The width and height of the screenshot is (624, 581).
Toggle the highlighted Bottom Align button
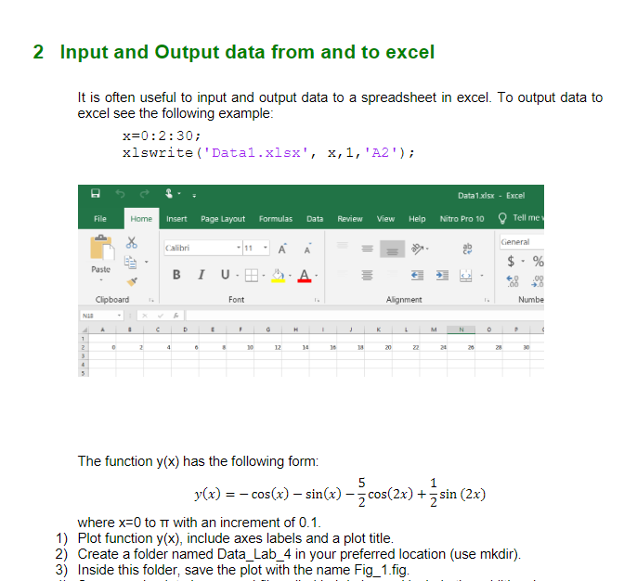point(393,249)
